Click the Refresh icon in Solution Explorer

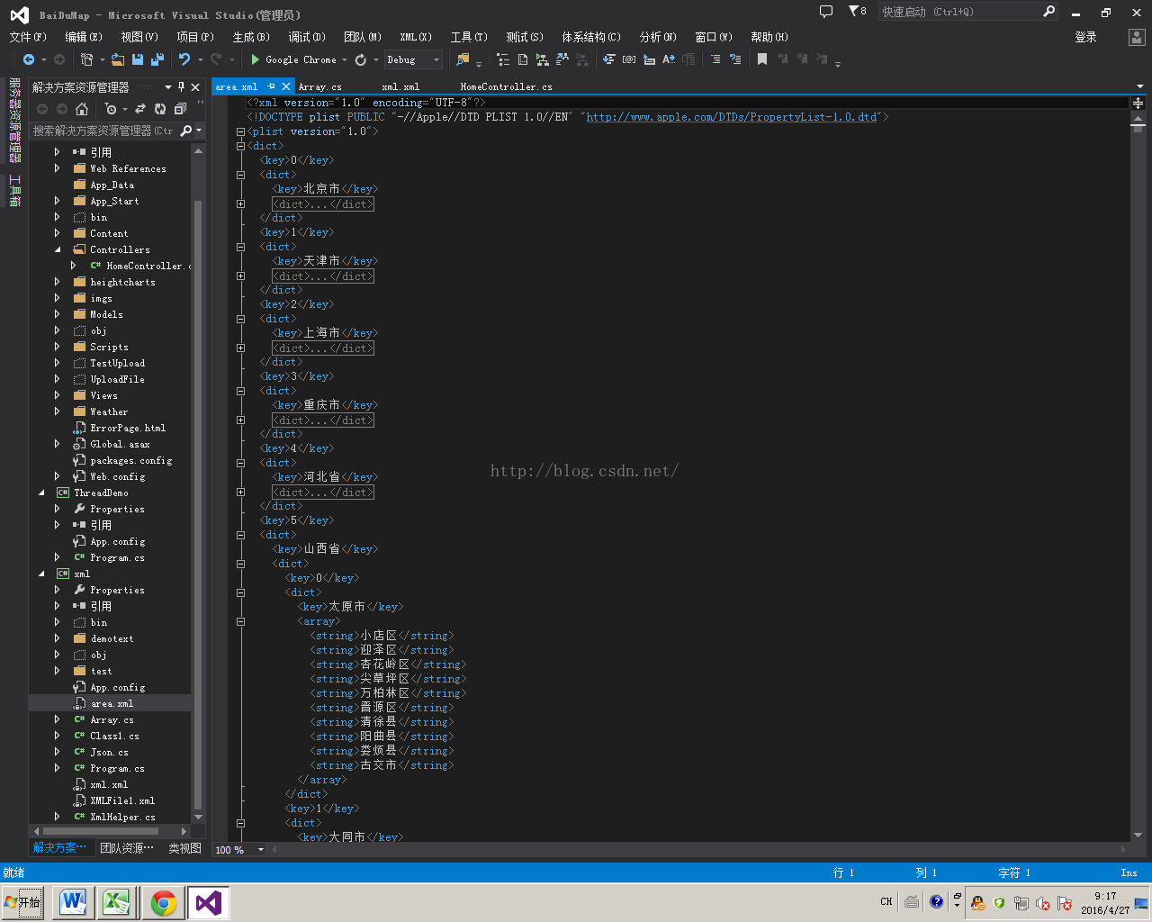pos(160,109)
